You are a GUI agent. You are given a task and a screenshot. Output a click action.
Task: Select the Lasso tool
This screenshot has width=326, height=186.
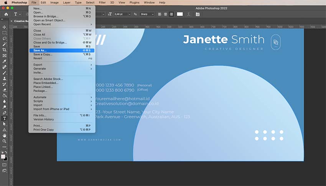tap(4, 39)
